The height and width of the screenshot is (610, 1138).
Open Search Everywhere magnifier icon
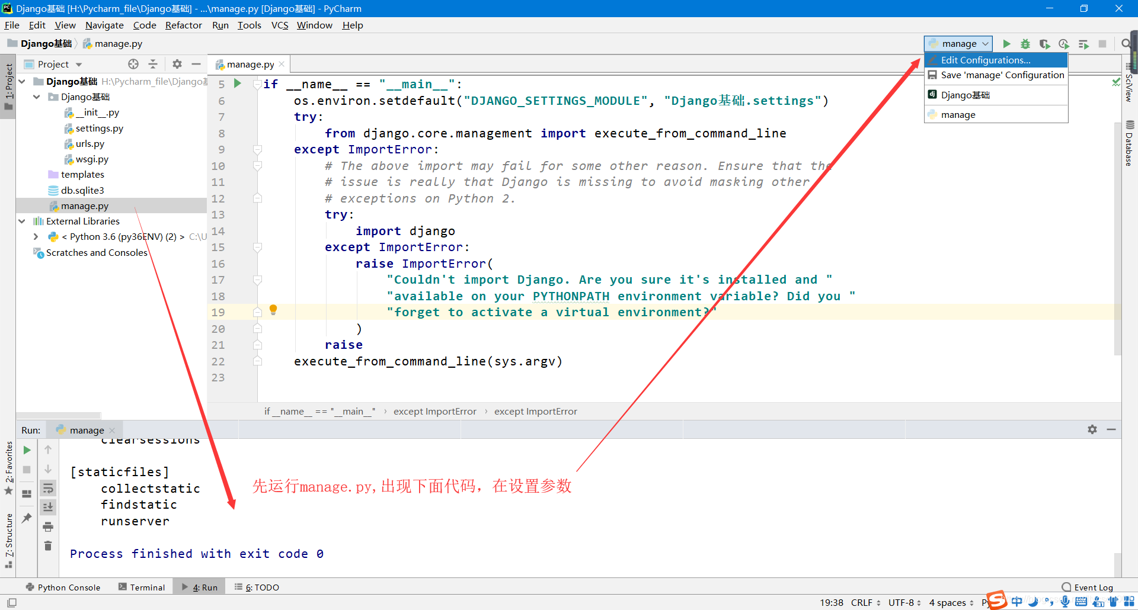click(x=1126, y=44)
